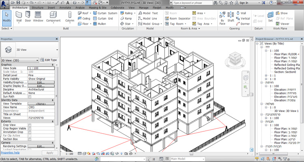Click the Open folder icon in toolbar
Screen dimensions: 304x162
pos(13,3)
